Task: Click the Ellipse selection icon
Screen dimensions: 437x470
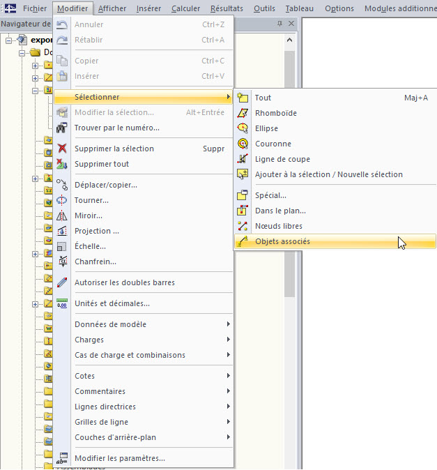Action: point(243,128)
